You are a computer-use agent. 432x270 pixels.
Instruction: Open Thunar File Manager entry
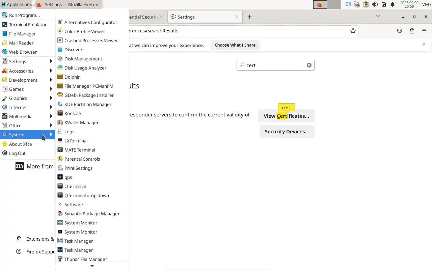click(92, 259)
